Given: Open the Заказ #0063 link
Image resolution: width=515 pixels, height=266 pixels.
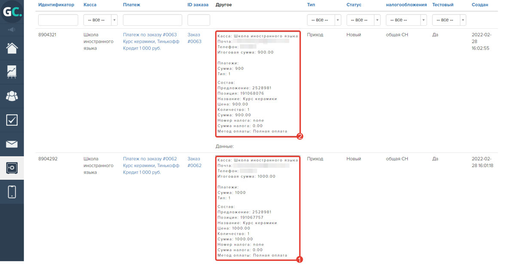Looking at the screenshot, I should point(195,38).
